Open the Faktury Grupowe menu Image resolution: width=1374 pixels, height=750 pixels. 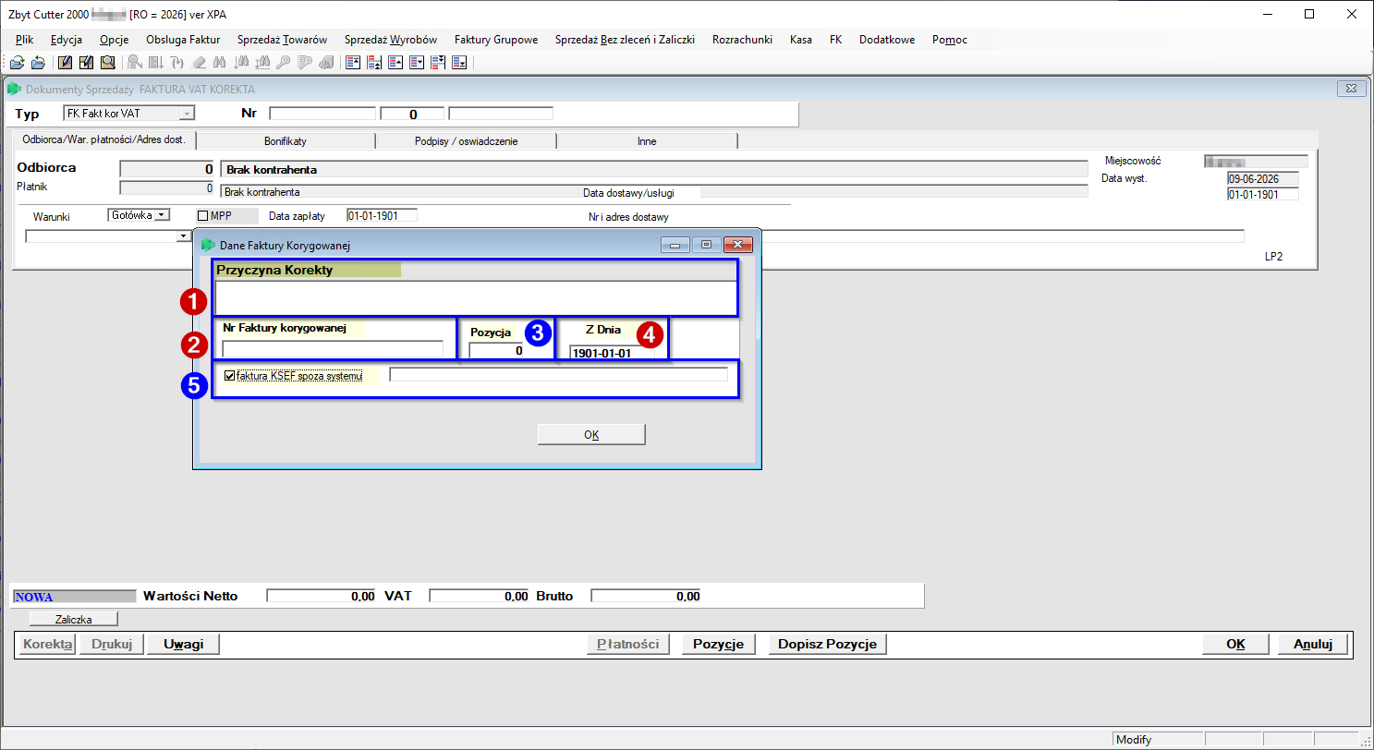tap(496, 40)
